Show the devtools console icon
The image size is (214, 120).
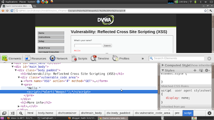(x=13, y=113)
